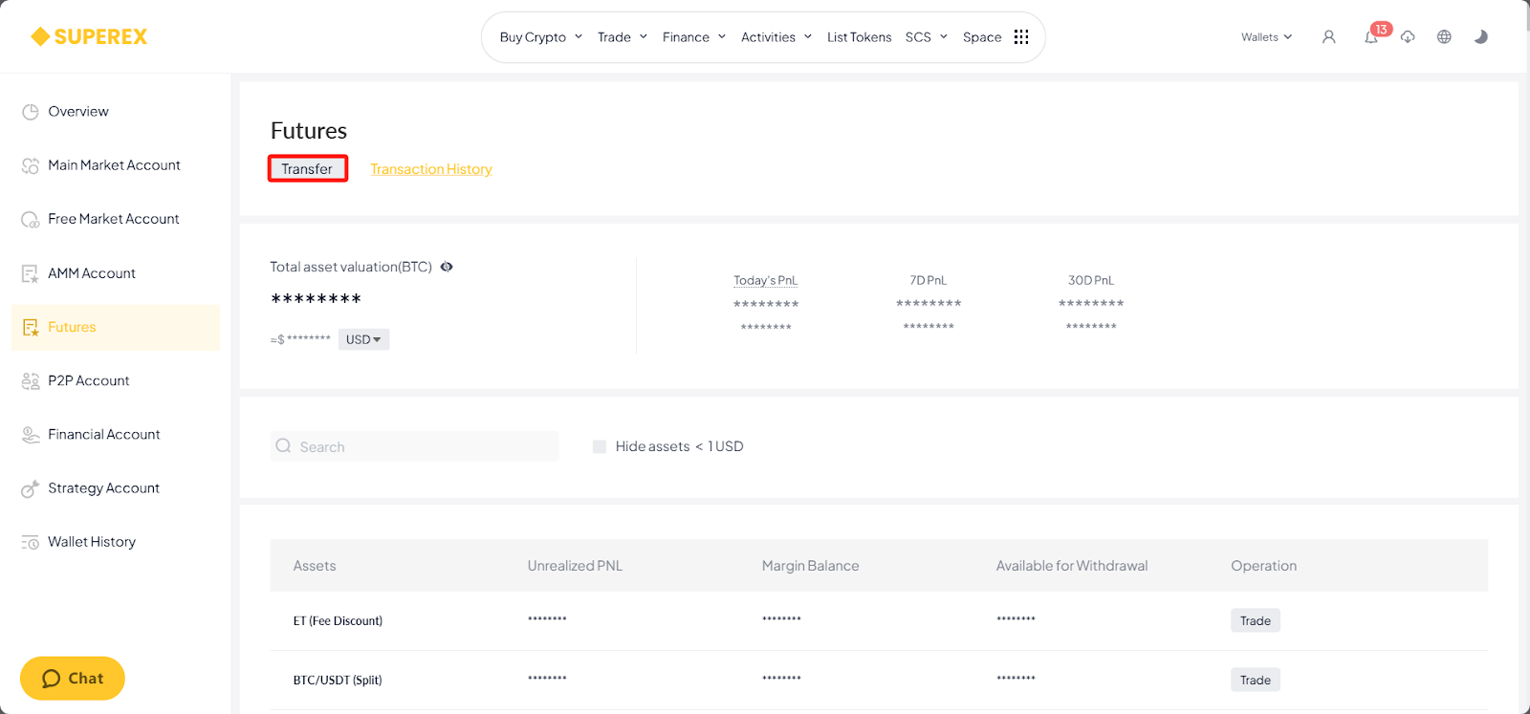The width and height of the screenshot is (1530, 714).
Task: Click the SuperEx logo
Action: [x=89, y=36]
